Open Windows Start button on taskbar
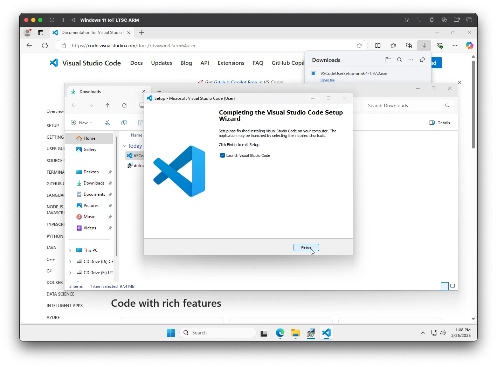Image resolution: width=497 pixels, height=367 pixels. [x=171, y=333]
